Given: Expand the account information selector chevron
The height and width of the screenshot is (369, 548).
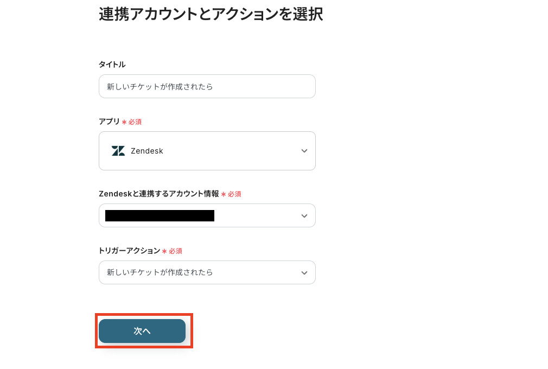Looking at the screenshot, I should [x=304, y=215].
